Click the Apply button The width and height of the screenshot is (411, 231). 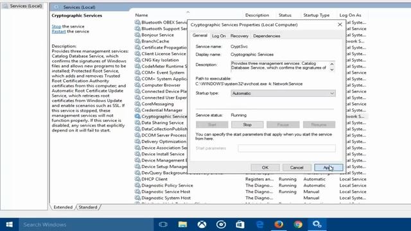(x=328, y=167)
